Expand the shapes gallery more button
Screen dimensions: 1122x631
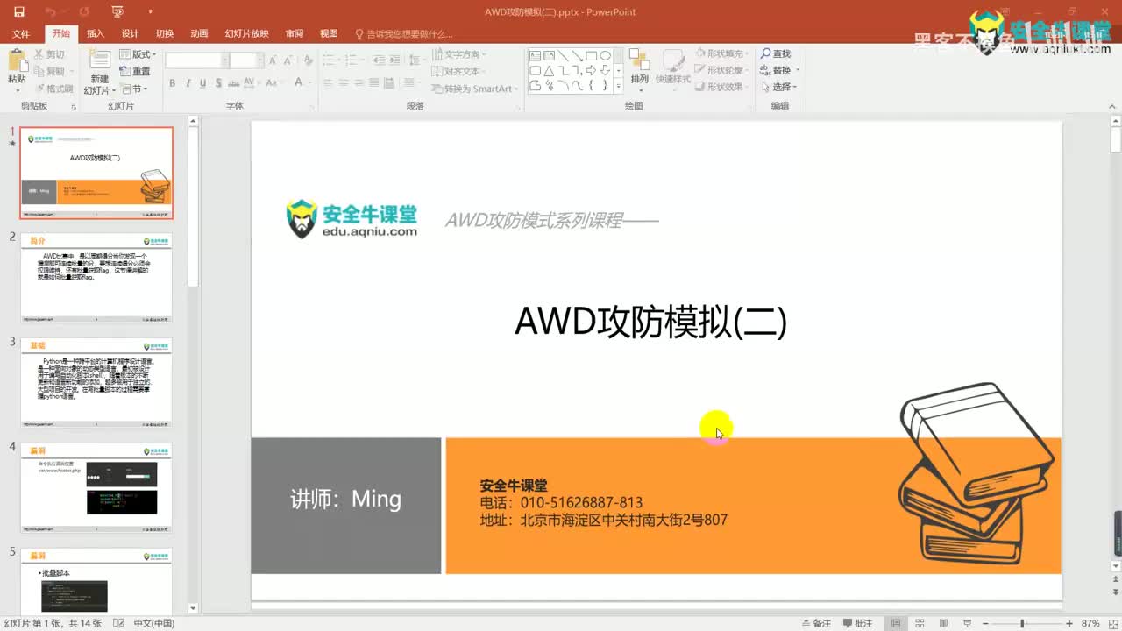coord(619,86)
